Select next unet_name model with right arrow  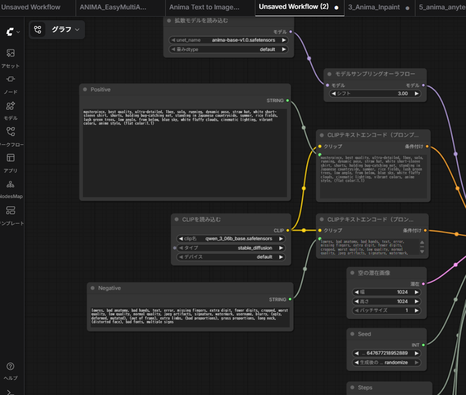[284, 40]
